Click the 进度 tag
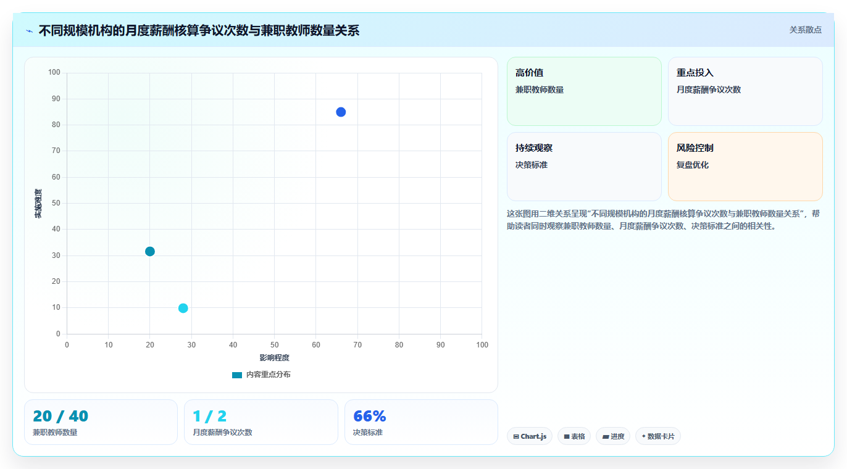This screenshot has width=847, height=469. click(613, 436)
